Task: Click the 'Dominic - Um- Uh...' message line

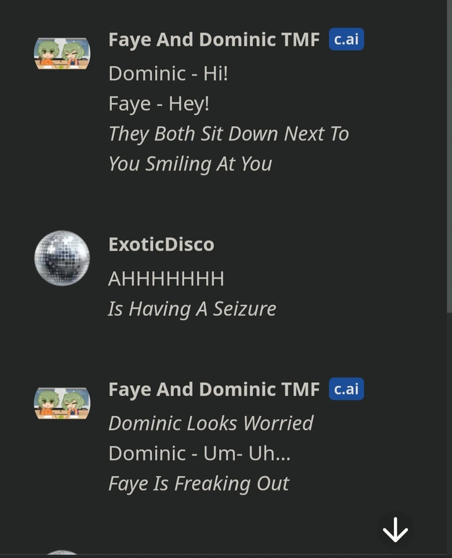Action: (x=199, y=453)
